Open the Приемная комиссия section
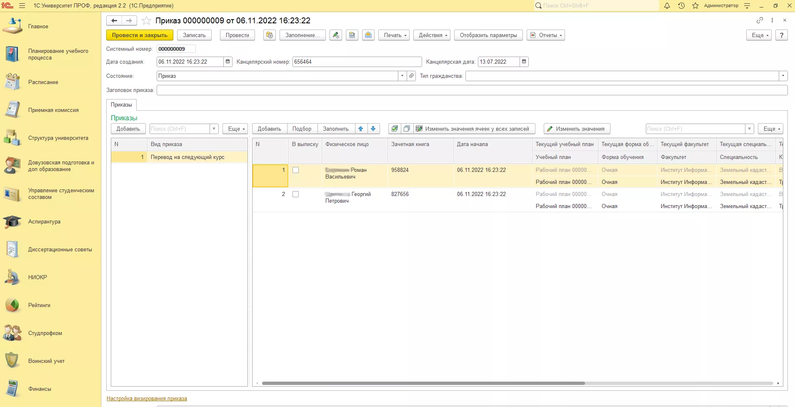The width and height of the screenshot is (795, 407). [53, 110]
